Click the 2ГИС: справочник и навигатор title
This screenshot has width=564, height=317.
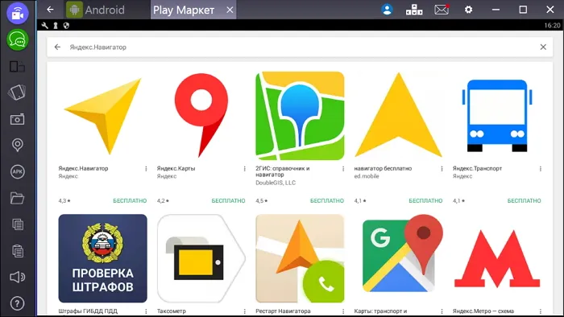282,171
